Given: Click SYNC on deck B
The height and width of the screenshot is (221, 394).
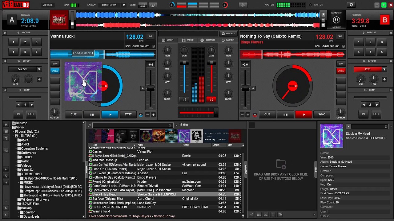Looking at the screenshot, I should 322,114.
